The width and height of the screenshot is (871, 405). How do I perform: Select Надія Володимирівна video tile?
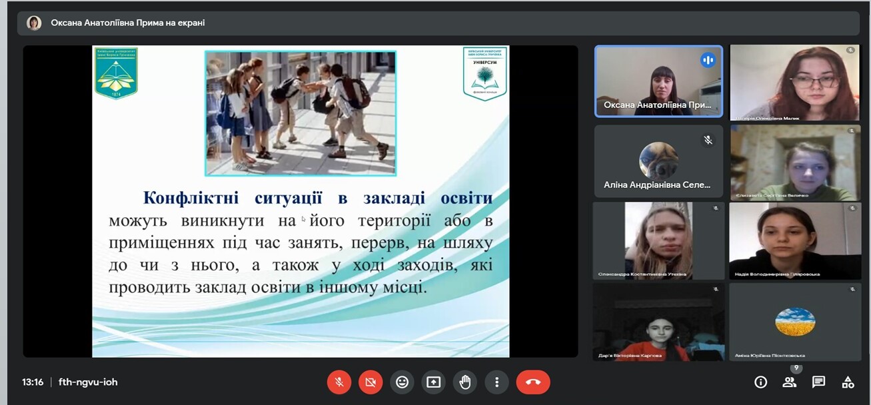click(794, 241)
